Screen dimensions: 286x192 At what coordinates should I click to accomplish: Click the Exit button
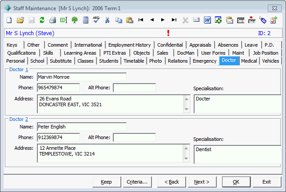pyautogui.click(x=267, y=182)
